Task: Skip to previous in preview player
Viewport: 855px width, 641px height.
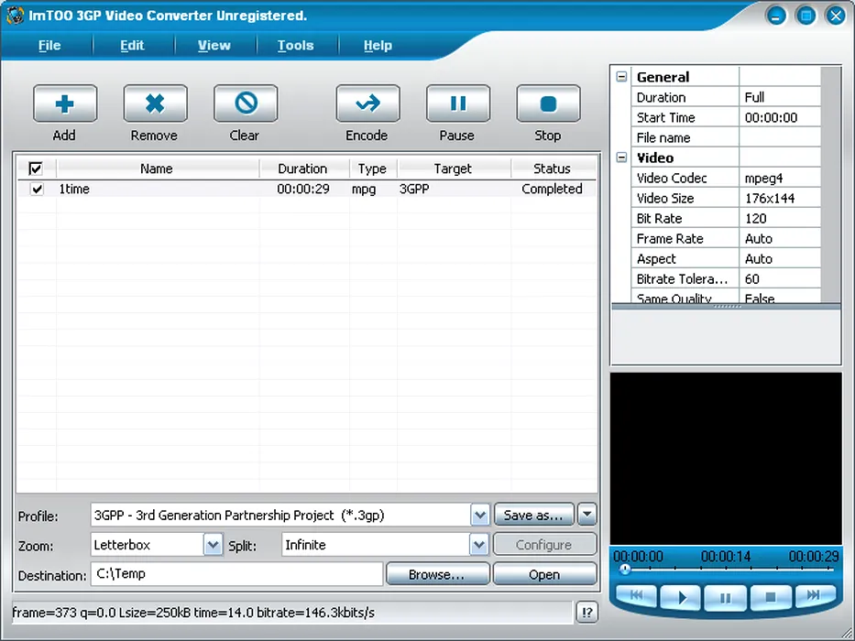Action: 636,595
